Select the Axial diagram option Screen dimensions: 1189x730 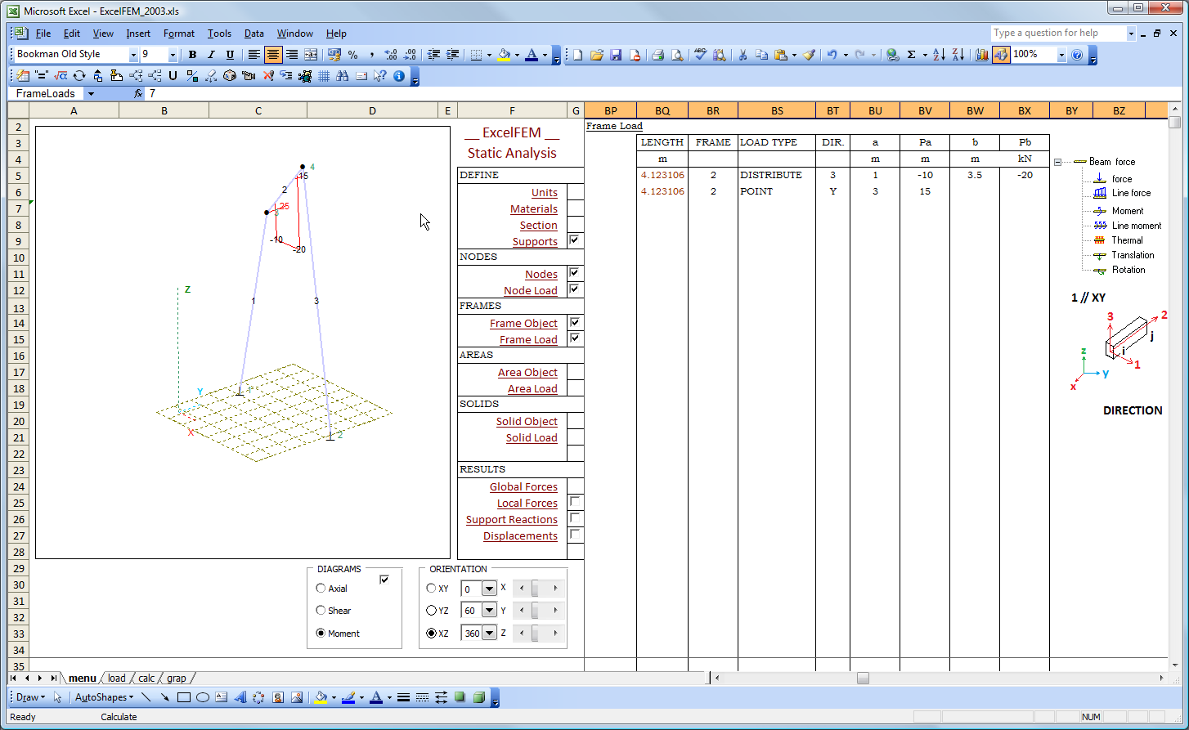coord(321,589)
